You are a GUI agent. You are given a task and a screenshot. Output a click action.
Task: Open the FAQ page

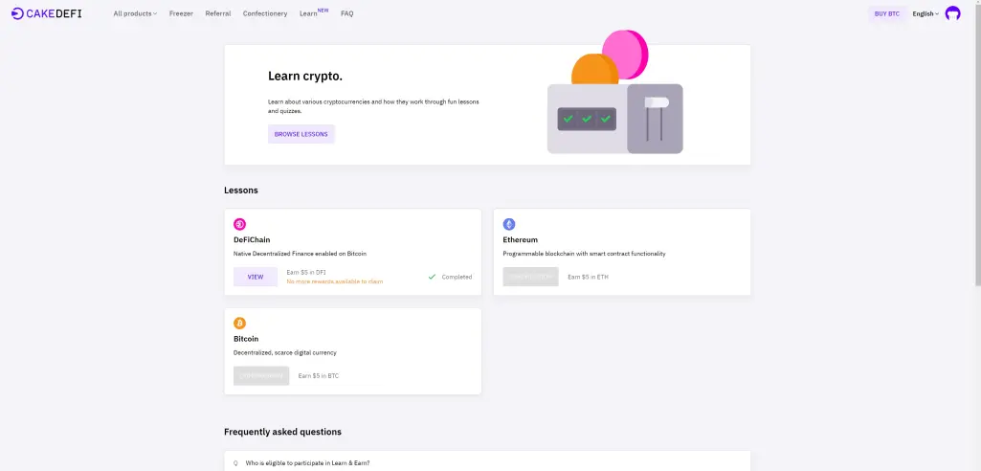[347, 13]
